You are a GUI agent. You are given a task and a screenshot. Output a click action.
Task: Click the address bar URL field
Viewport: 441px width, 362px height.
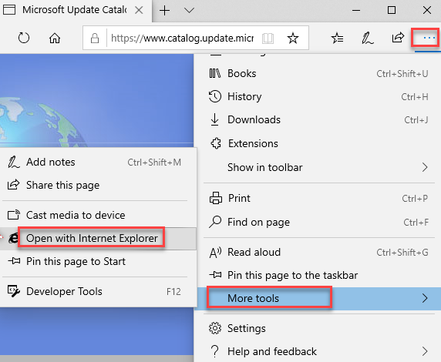tap(182, 38)
